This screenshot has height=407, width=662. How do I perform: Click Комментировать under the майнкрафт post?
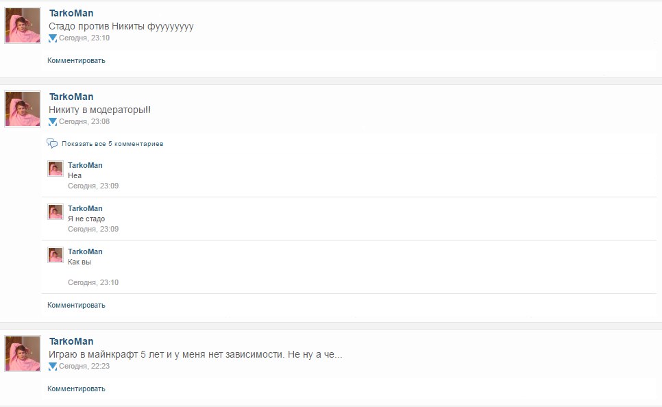click(x=76, y=388)
